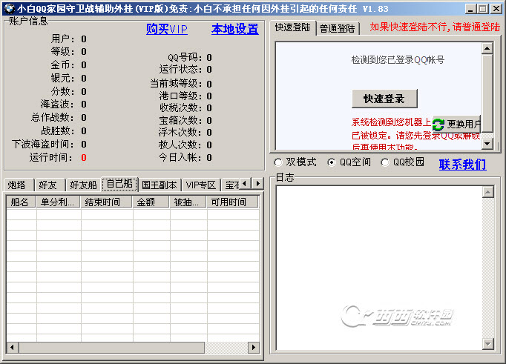Sort by the 金额 column header
This screenshot has height=364, width=506.
tap(151, 202)
